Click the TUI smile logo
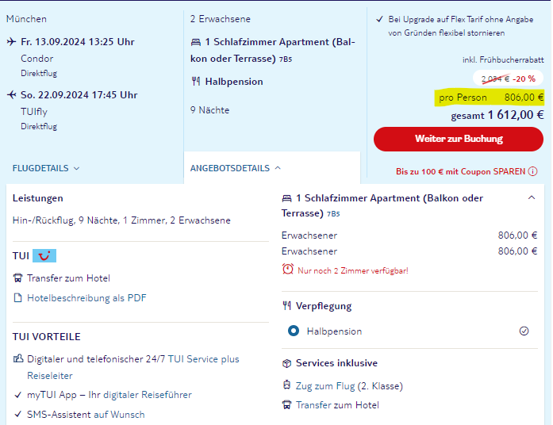 coord(44,256)
